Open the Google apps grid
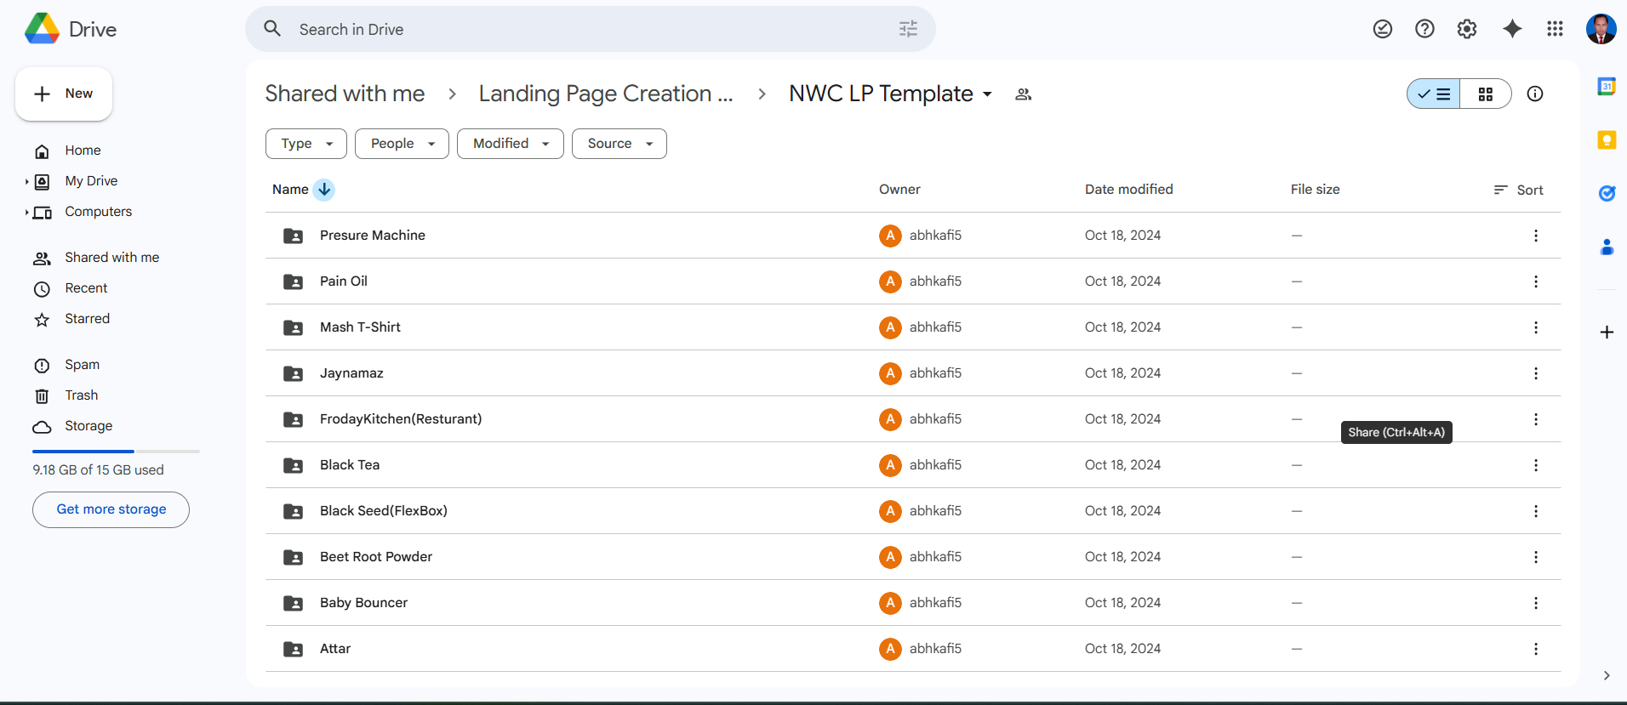This screenshot has width=1627, height=705. click(x=1555, y=29)
